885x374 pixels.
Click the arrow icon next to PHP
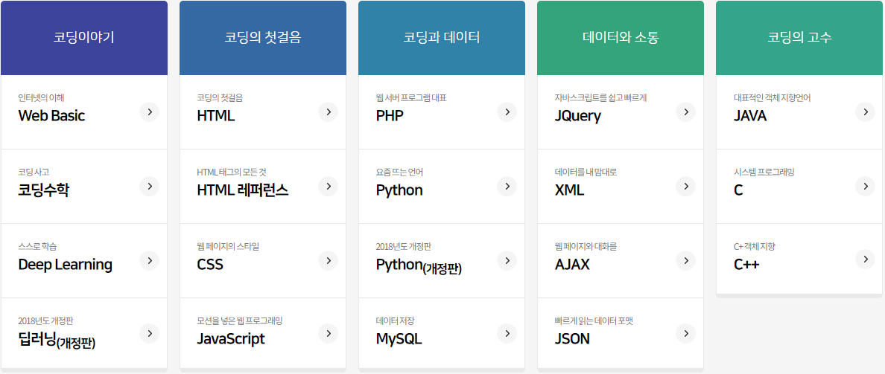click(507, 112)
